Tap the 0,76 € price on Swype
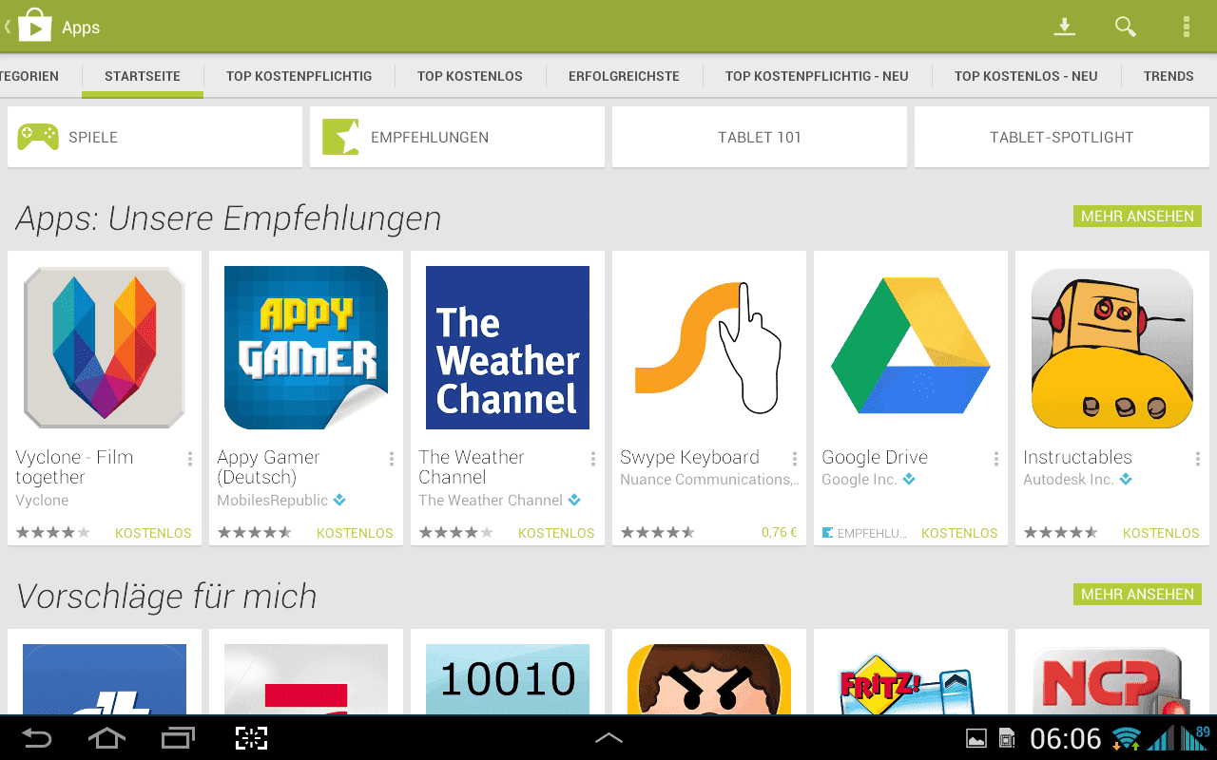The height and width of the screenshot is (760, 1217). pyautogui.click(x=779, y=532)
